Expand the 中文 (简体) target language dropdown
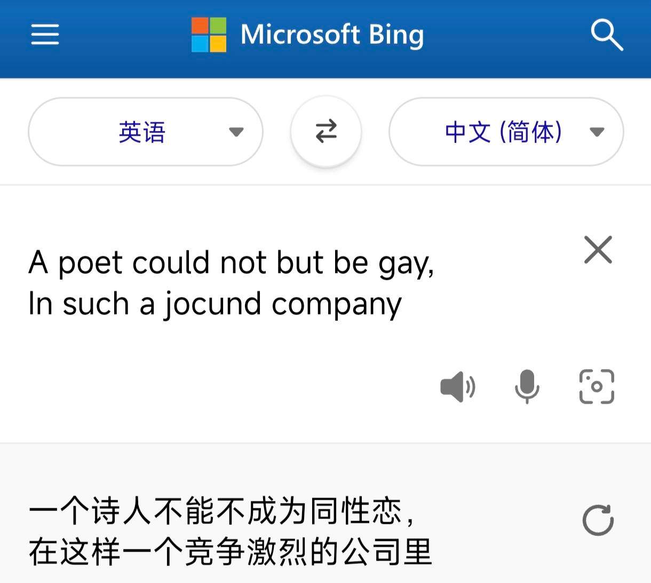 tap(506, 131)
